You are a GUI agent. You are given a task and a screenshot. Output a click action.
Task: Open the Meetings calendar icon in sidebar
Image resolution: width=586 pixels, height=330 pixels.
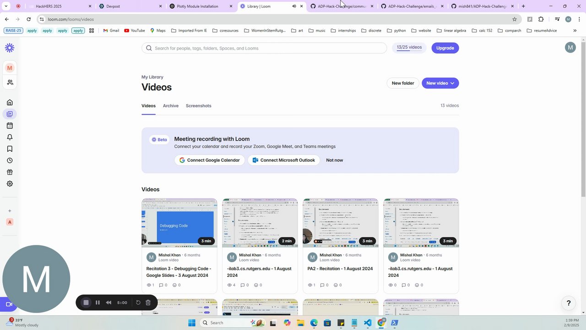click(10, 126)
